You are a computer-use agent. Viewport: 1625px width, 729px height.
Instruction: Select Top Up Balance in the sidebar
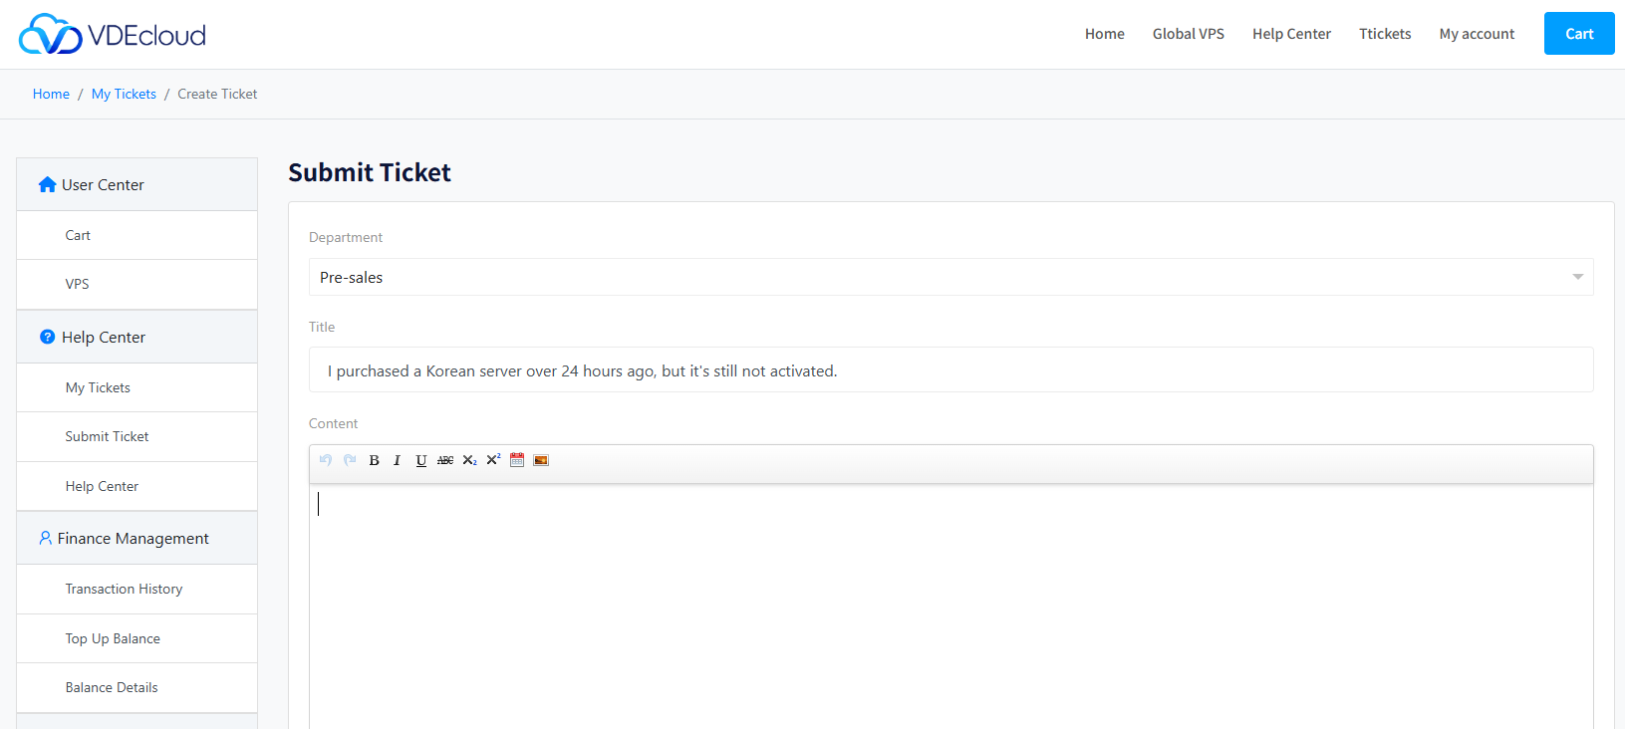pyautogui.click(x=113, y=638)
